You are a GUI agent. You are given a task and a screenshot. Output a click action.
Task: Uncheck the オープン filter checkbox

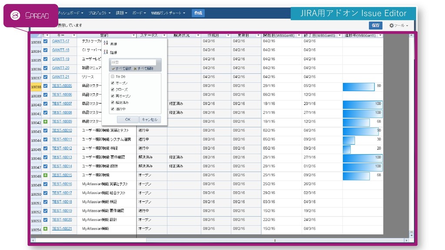pos(113,83)
